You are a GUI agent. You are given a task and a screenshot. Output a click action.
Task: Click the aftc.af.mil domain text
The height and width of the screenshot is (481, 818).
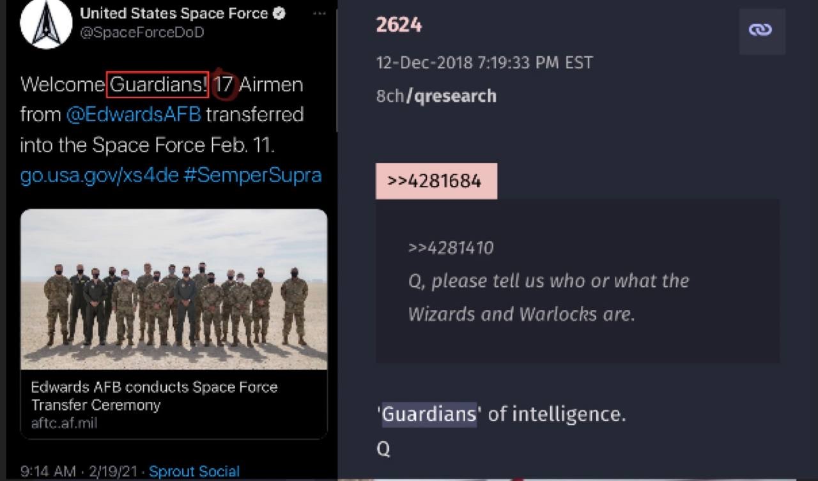point(64,423)
